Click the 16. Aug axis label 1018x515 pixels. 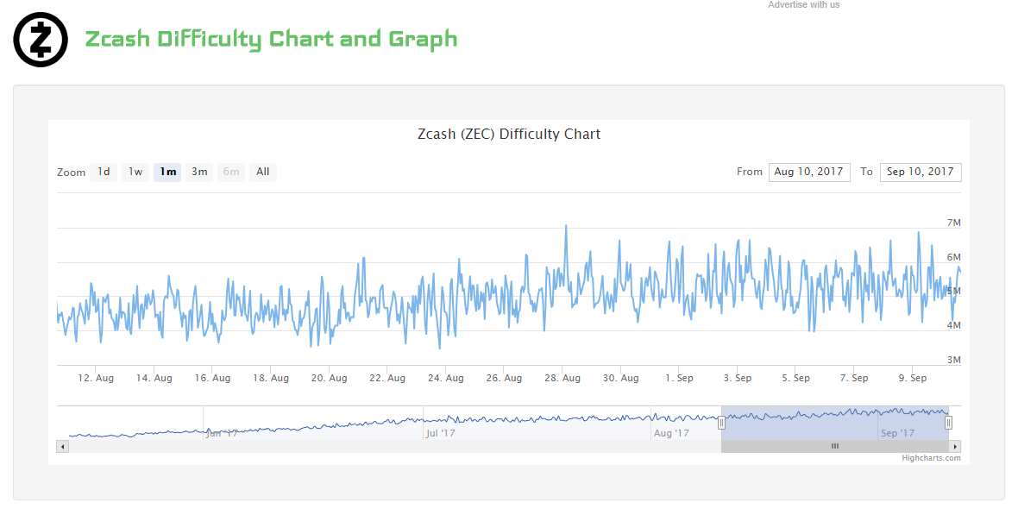tap(212, 378)
